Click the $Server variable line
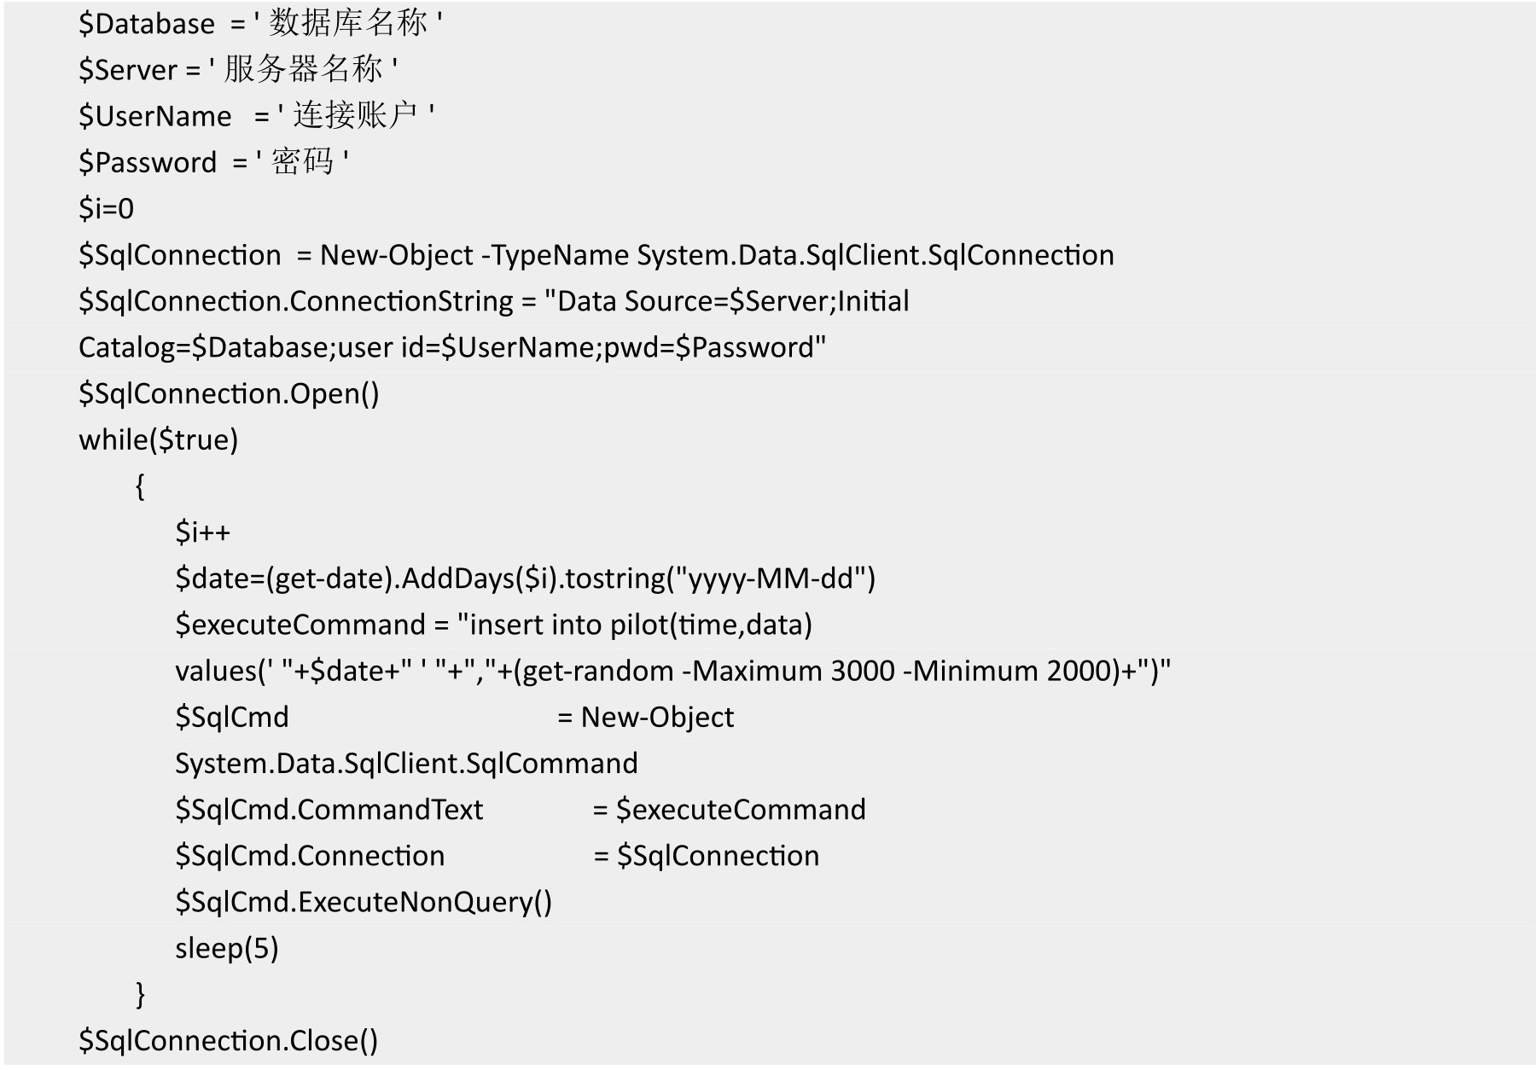Screen dimensions: 1536x1070 [238, 70]
